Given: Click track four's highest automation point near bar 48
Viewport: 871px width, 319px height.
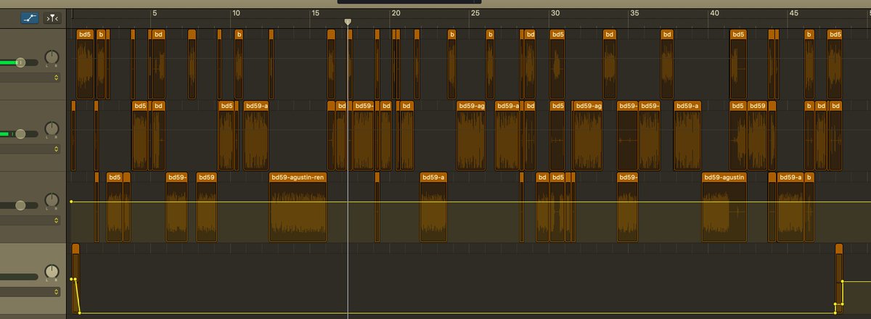Looking at the screenshot, I should click(842, 281).
